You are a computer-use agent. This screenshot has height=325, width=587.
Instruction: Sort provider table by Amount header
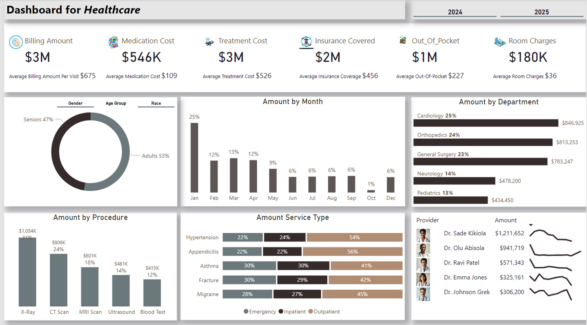click(505, 220)
